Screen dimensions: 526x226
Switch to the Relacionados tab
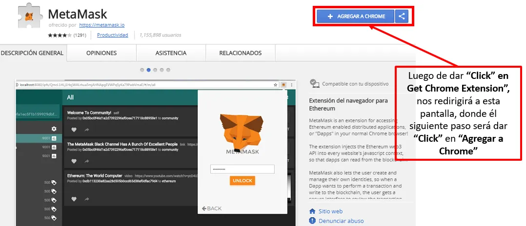click(x=240, y=53)
